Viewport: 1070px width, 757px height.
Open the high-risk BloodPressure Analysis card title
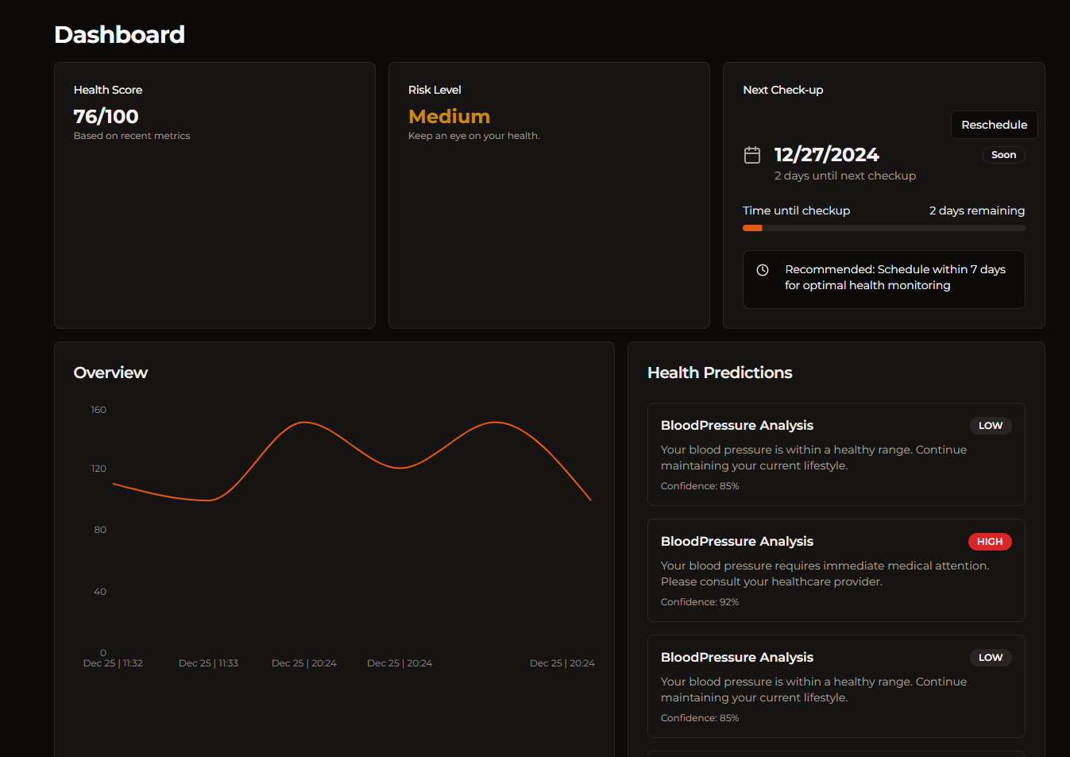click(736, 542)
